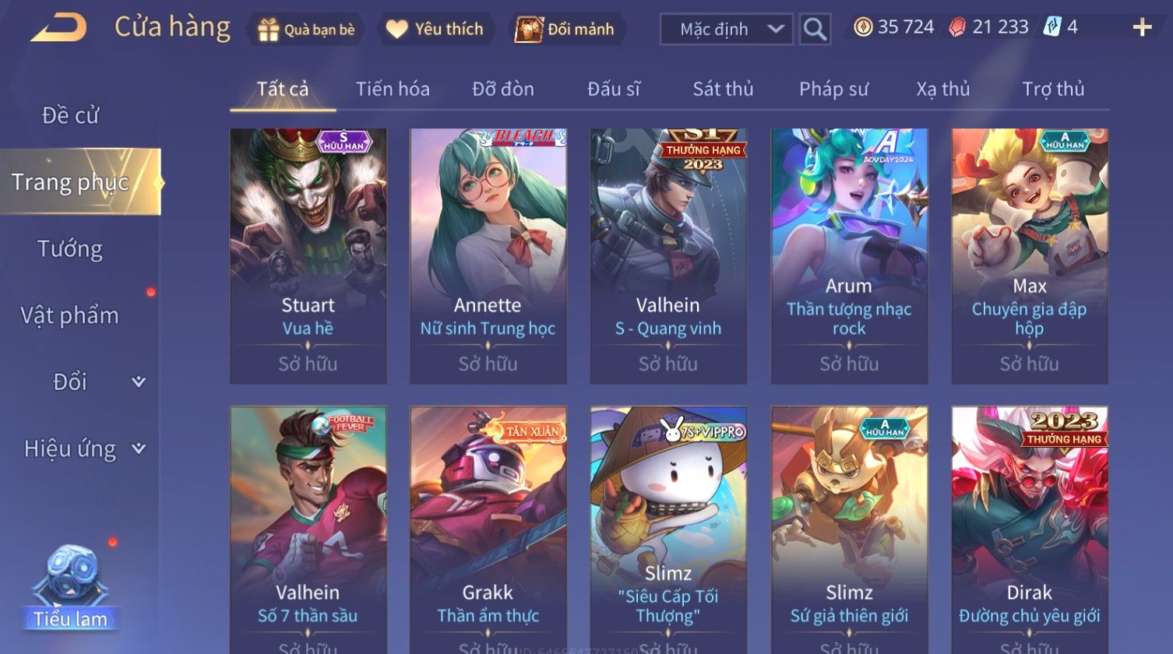
Task: Tap the red gem balance icon
Action: point(957,27)
